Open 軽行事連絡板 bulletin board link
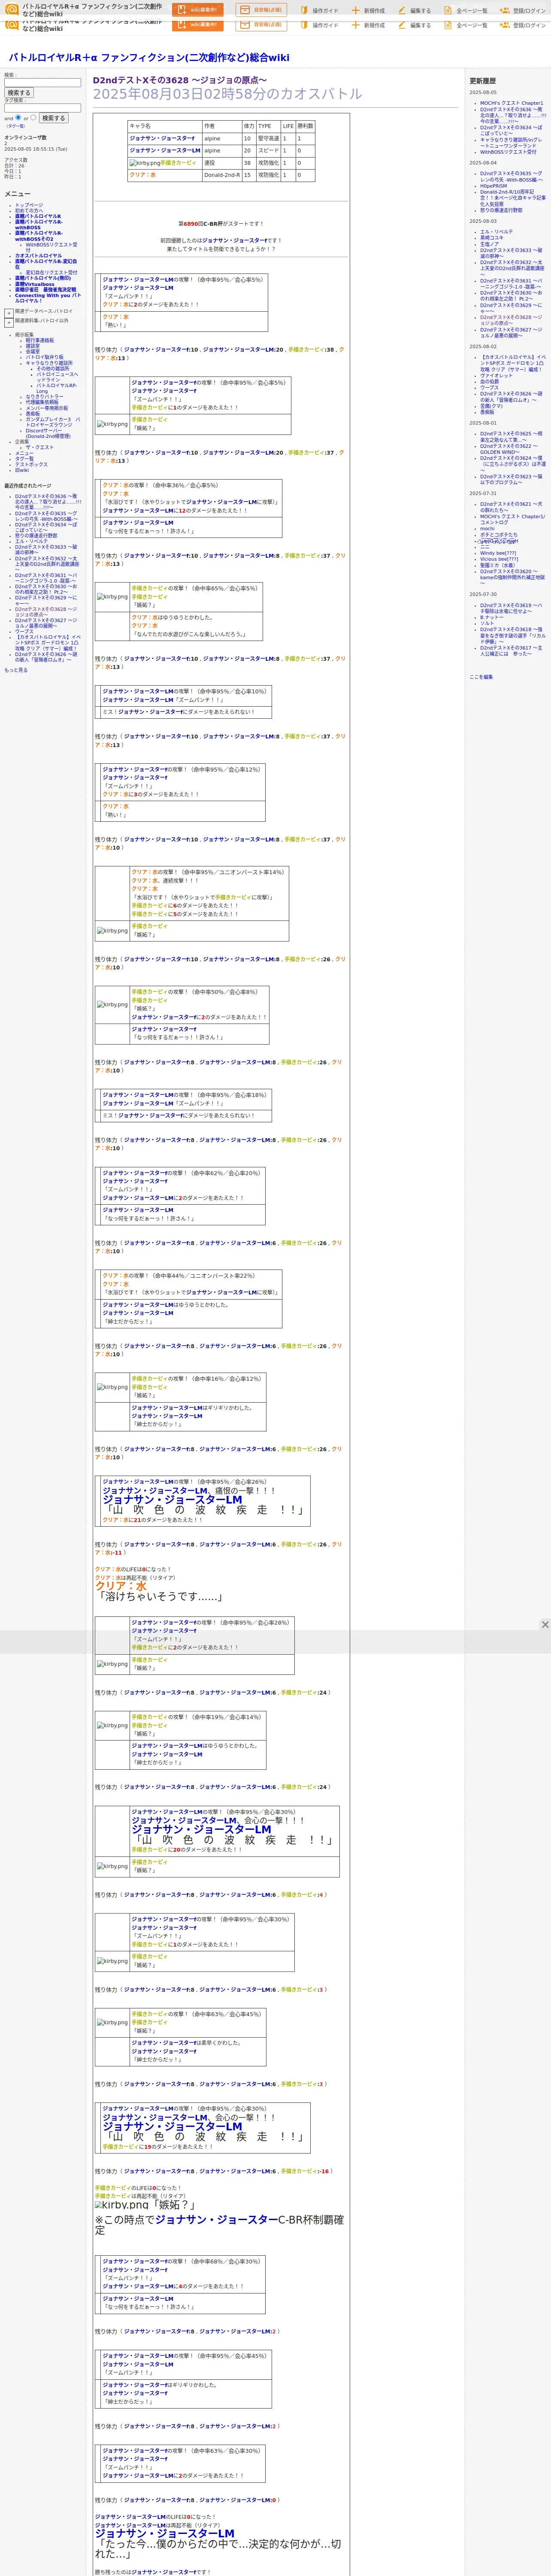Screen dimensions: 551x2576 click(x=40, y=340)
